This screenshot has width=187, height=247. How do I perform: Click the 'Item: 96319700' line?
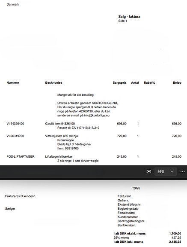68,148
